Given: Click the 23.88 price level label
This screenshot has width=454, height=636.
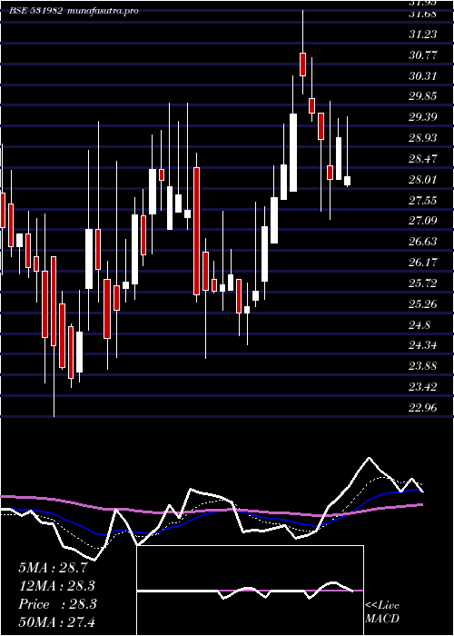Looking at the screenshot, I should [x=423, y=366].
